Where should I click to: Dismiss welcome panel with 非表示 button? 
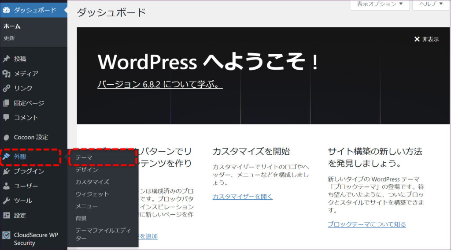click(x=426, y=39)
